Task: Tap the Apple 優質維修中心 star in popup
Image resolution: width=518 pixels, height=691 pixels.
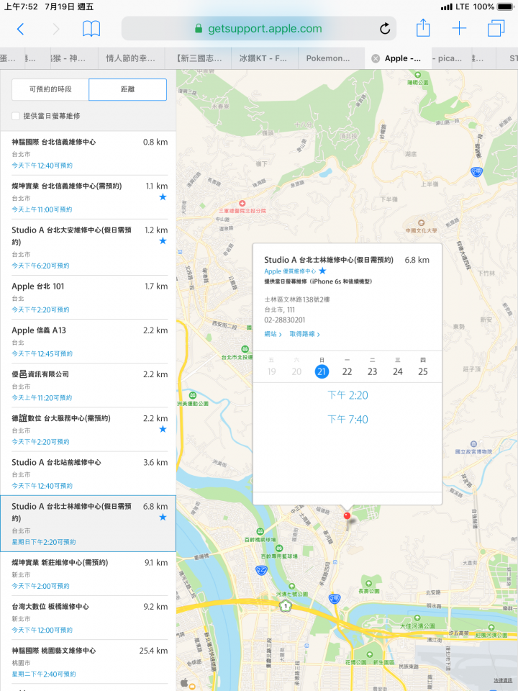Action: [x=322, y=271]
